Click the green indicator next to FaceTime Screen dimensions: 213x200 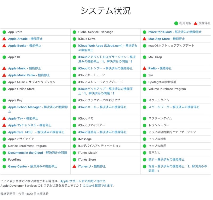pos(5,160)
